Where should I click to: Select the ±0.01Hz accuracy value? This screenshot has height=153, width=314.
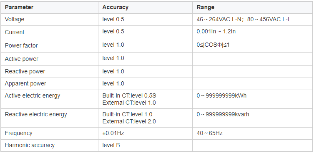coord(113,133)
